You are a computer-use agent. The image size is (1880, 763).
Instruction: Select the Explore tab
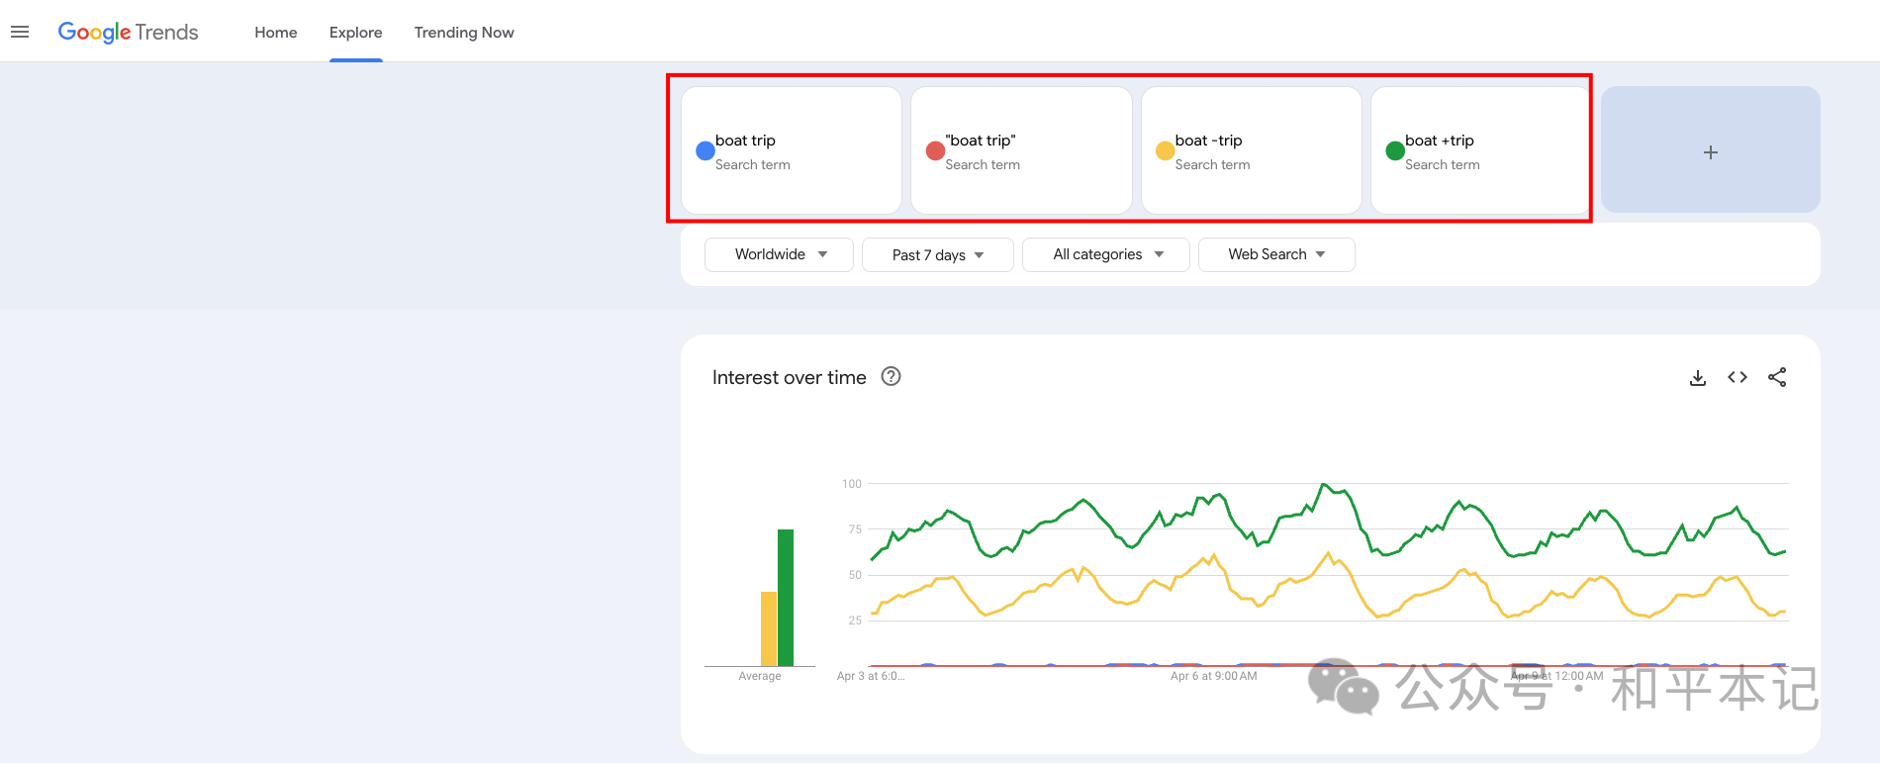355,32
